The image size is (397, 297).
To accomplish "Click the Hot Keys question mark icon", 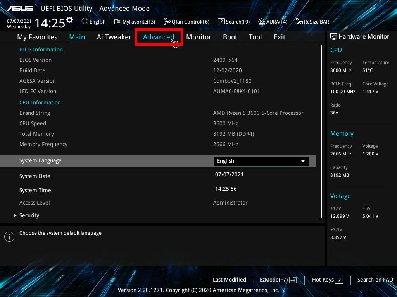I will (339, 280).
